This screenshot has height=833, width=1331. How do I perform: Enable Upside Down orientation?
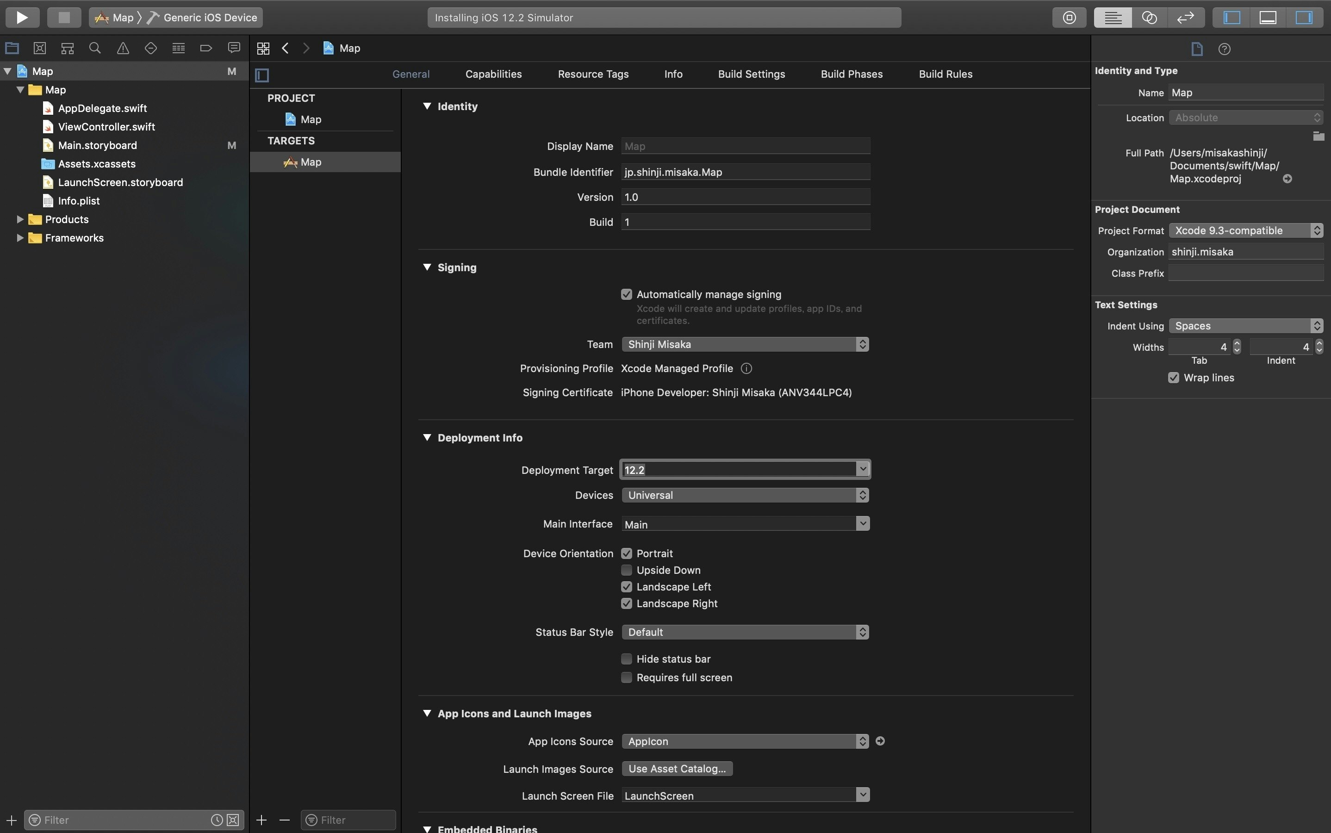(x=626, y=570)
